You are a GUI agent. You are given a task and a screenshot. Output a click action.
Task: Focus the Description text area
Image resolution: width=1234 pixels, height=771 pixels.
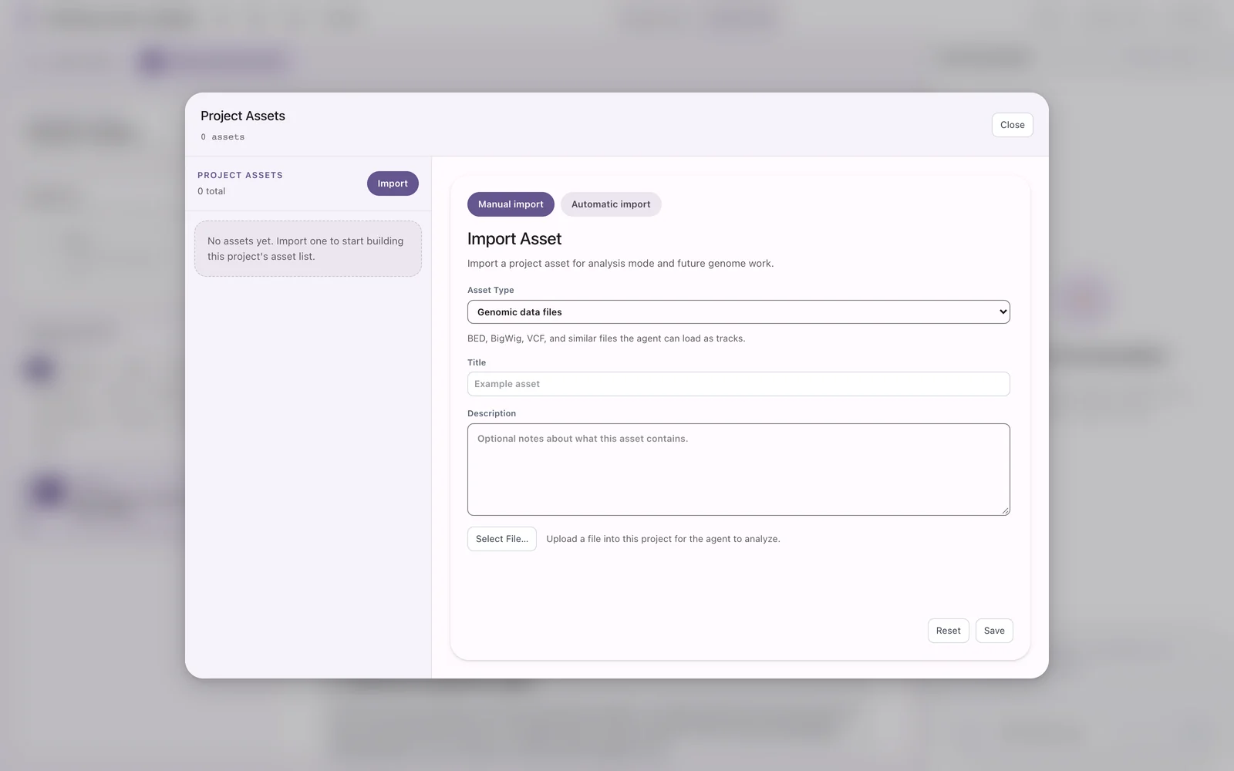(738, 470)
